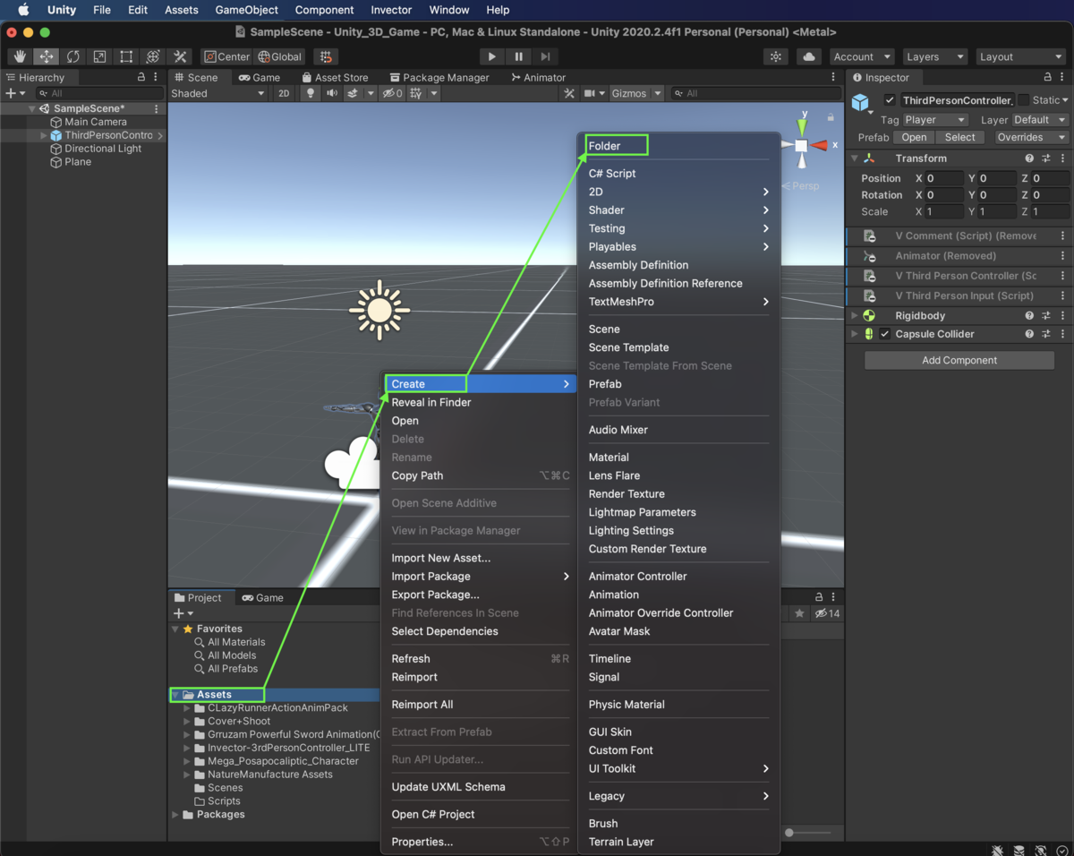1074x856 pixels.
Task: Toggle Center pivot mode button
Action: [226, 56]
